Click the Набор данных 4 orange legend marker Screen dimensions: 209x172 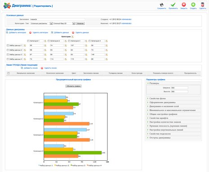[88, 165]
